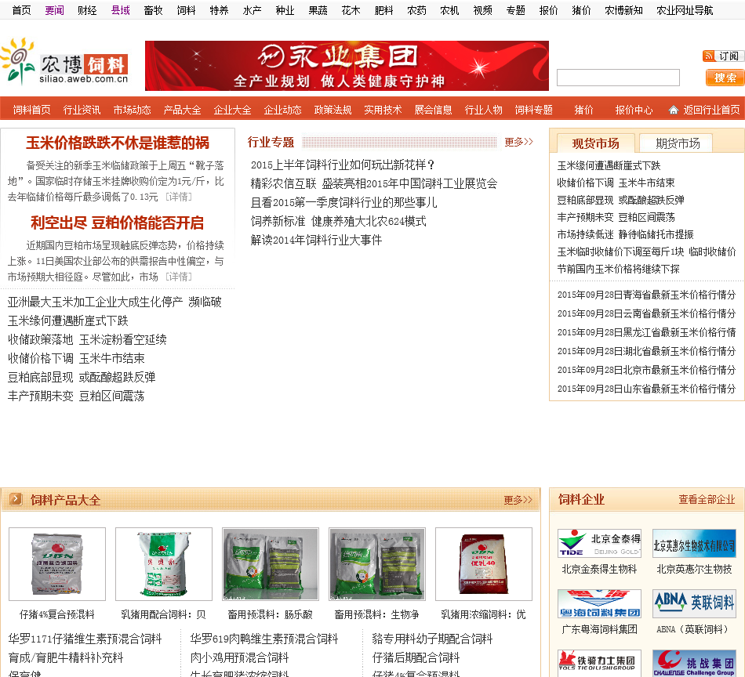This screenshot has width=745, height=677.
Task: Open 实用技术 in the nav bar
Action: [383, 110]
